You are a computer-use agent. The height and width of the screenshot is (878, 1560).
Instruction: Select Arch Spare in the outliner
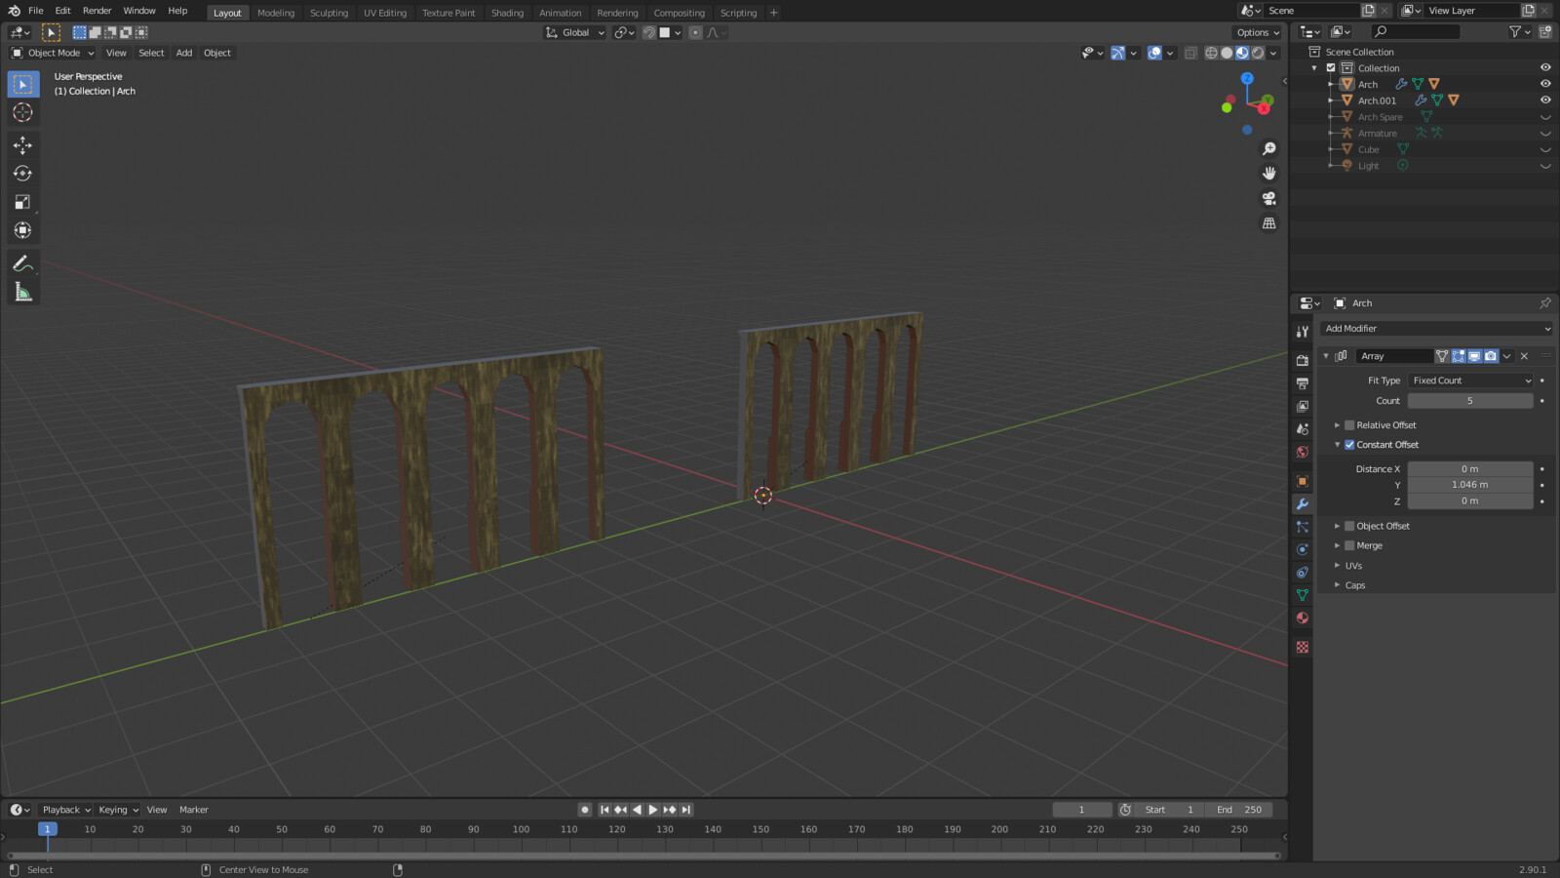pyautogui.click(x=1380, y=117)
